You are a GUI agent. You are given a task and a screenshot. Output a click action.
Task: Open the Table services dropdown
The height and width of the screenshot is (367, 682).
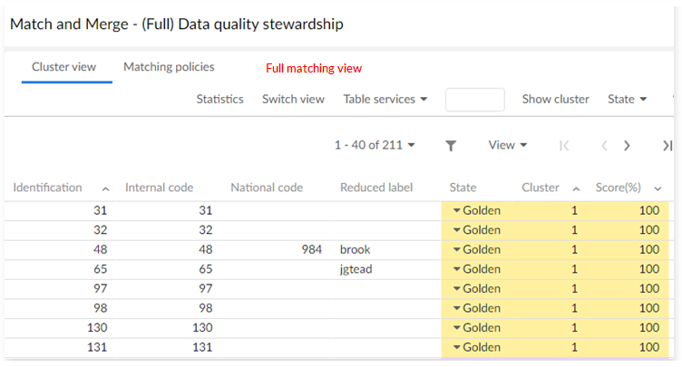click(x=385, y=99)
